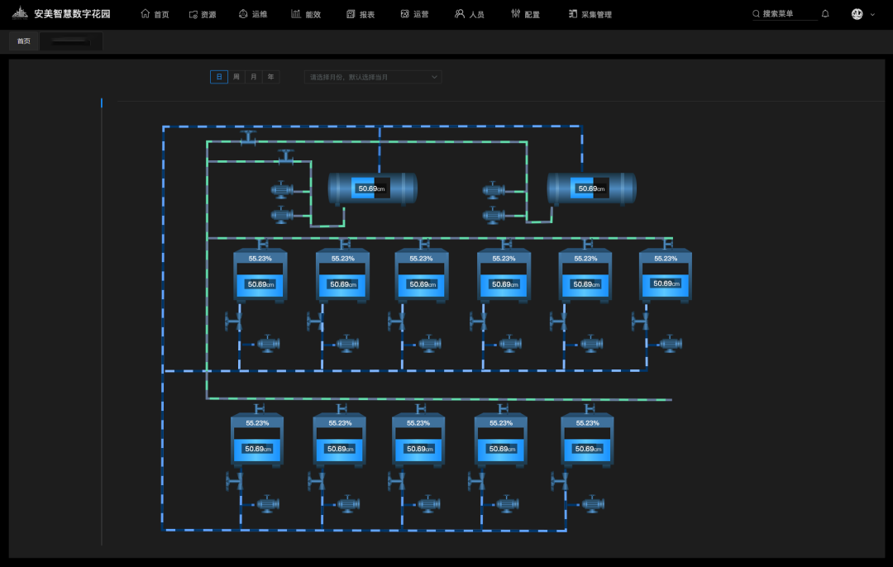The image size is (893, 567).
Task: Switch to the 年 (year) period option
Action: (x=270, y=77)
